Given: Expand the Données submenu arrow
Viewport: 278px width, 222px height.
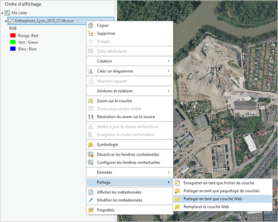Looking at the screenshot, I should [x=169, y=172].
